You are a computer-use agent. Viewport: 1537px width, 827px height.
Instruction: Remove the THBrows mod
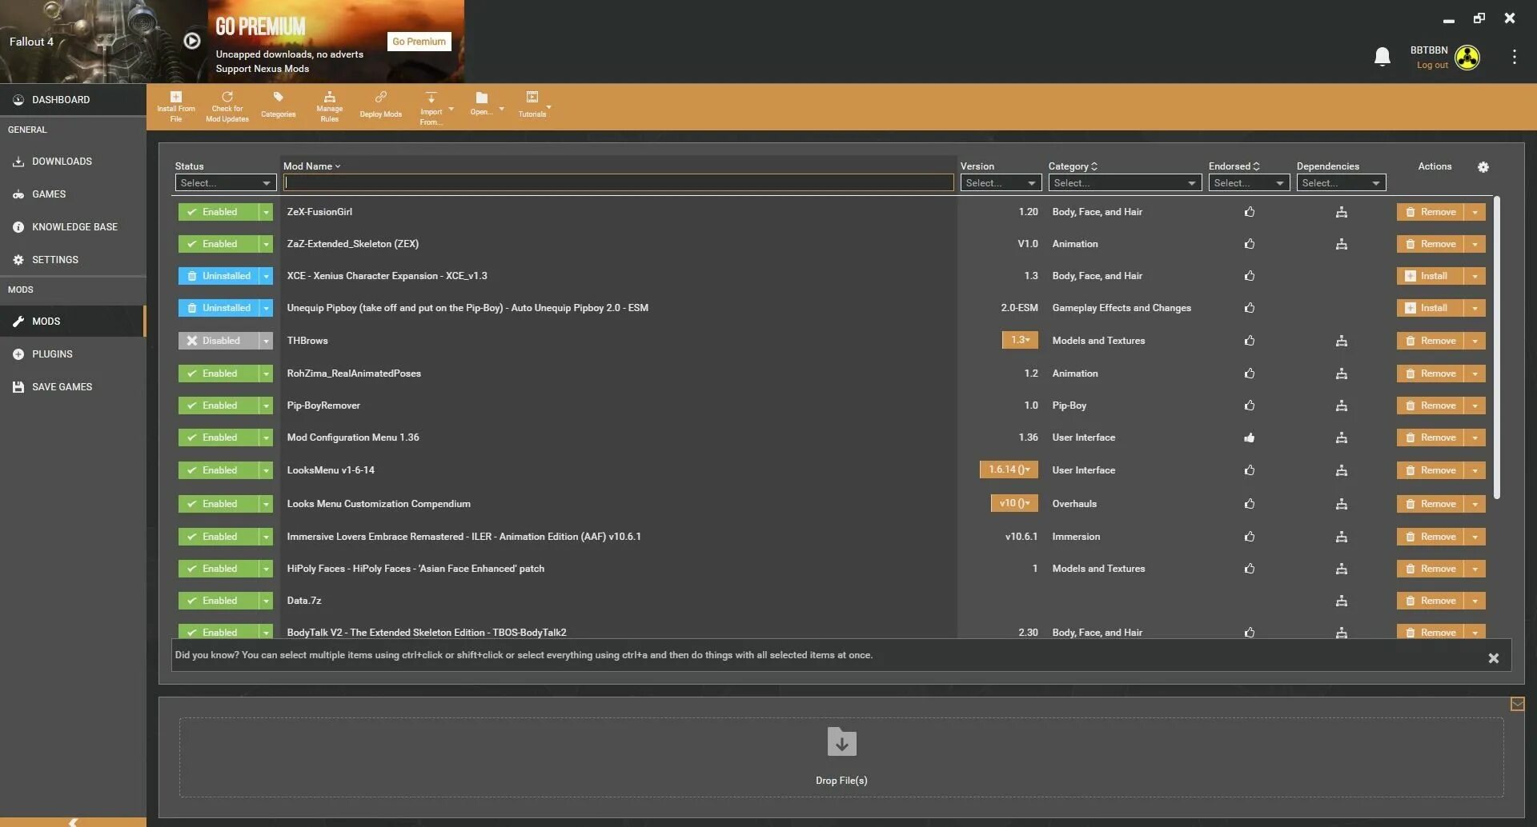[1431, 341]
